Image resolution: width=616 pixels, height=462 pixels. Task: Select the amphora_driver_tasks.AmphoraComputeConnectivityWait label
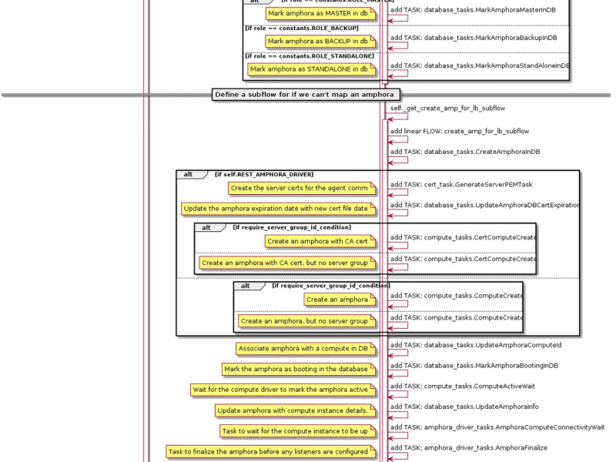coord(497,427)
